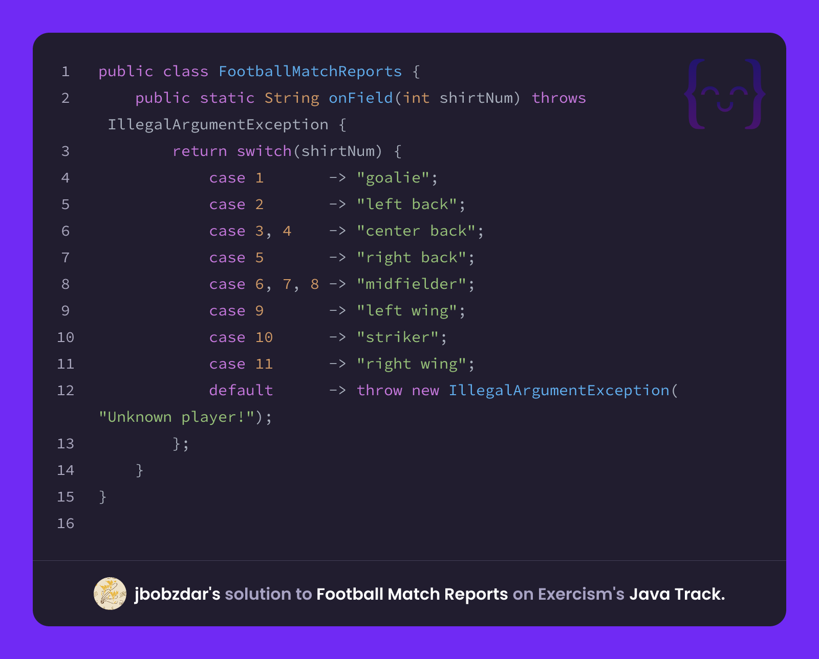Click the "right wing" string
The width and height of the screenshot is (819, 659).
click(411, 364)
